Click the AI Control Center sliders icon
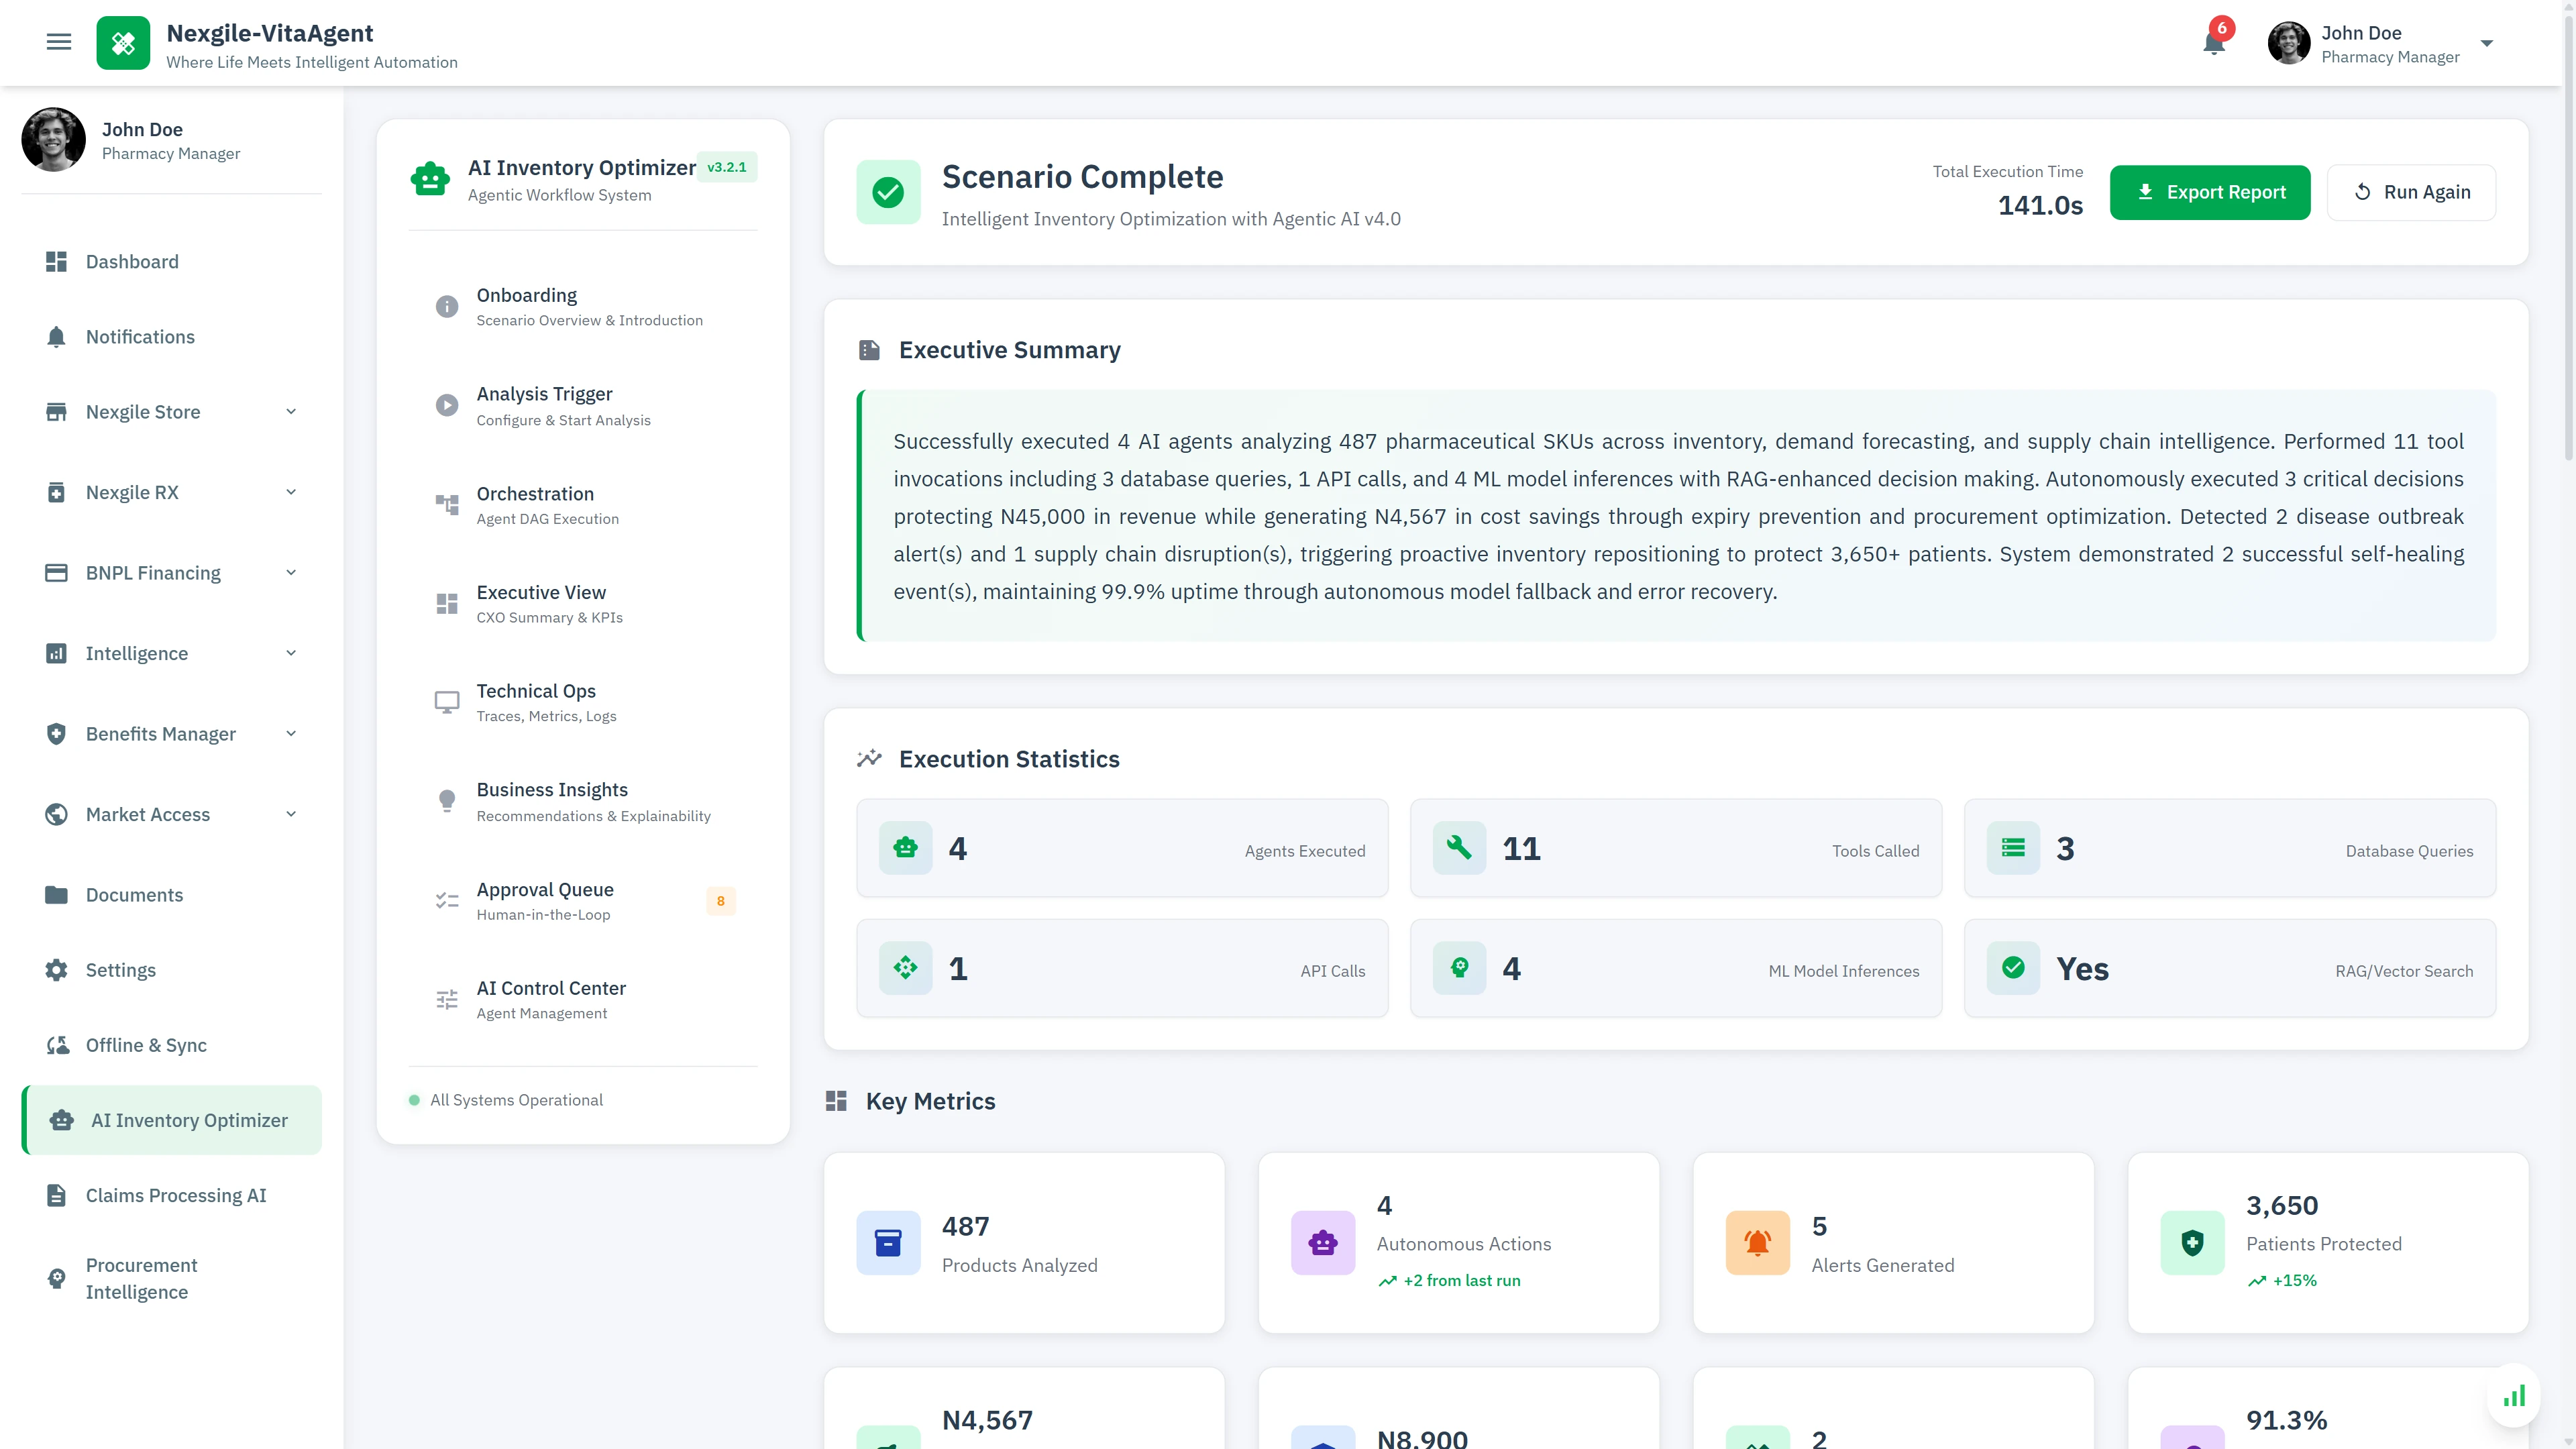This screenshot has height=1449, width=2576. point(446,999)
